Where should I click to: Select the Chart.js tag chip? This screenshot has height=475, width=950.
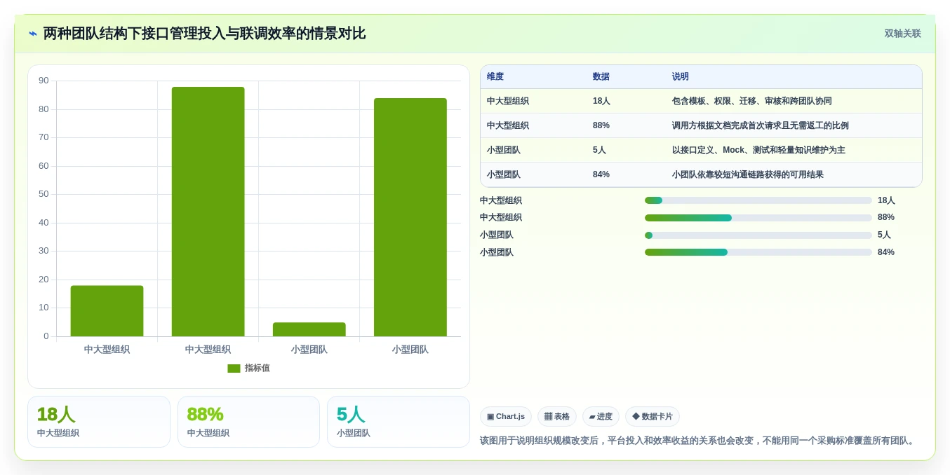pos(506,417)
